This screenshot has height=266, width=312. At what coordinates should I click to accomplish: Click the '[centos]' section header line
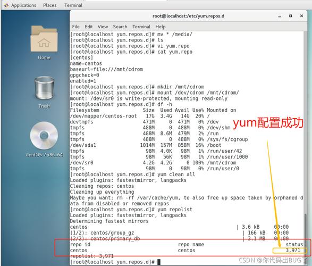pyautogui.click(x=81, y=58)
